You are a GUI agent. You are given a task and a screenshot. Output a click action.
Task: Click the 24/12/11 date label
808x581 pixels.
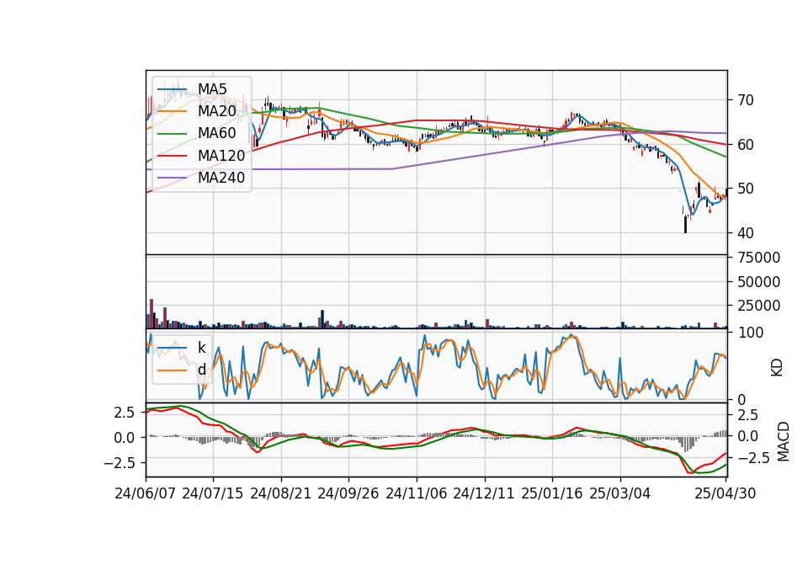click(484, 493)
